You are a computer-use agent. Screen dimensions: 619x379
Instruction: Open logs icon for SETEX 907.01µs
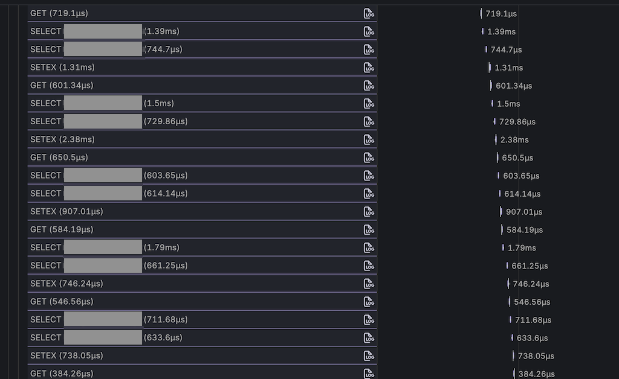click(x=369, y=212)
